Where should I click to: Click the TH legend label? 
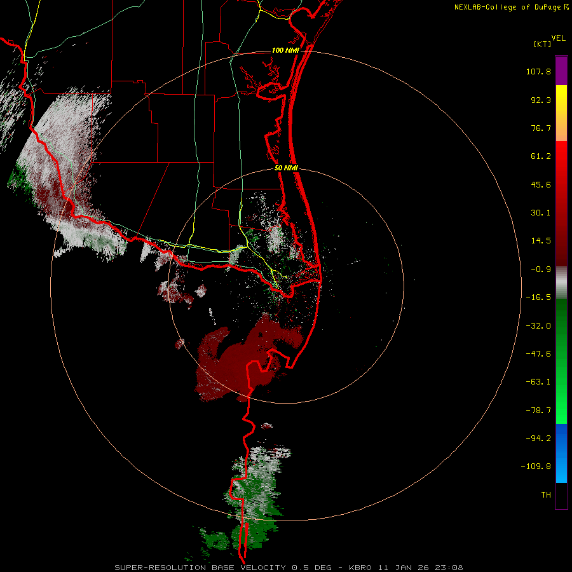pyautogui.click(x=546, y=495)
